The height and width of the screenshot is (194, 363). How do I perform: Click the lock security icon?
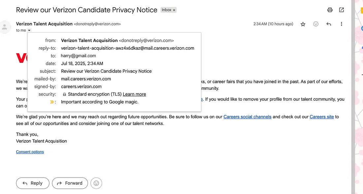pos(64,94)
